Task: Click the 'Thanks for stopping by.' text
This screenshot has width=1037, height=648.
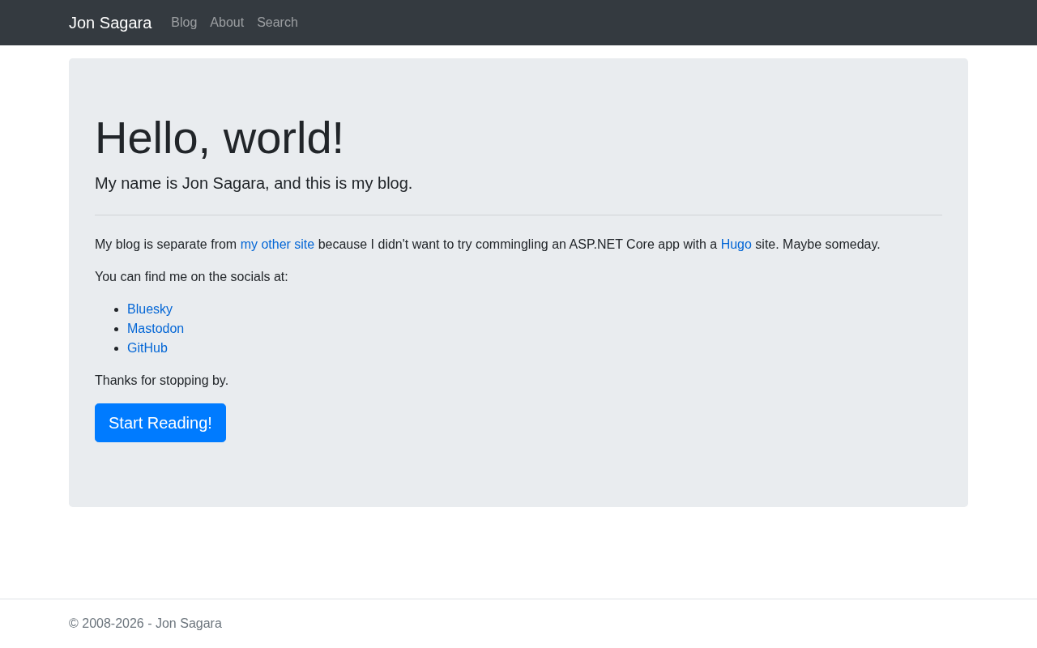Action: click(x=161, y=381)
